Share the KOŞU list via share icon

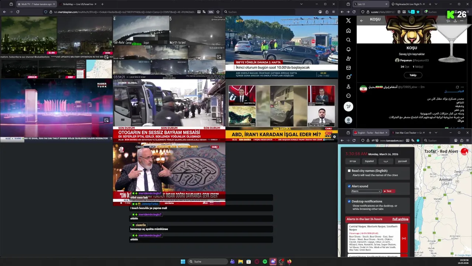point(455,21)
